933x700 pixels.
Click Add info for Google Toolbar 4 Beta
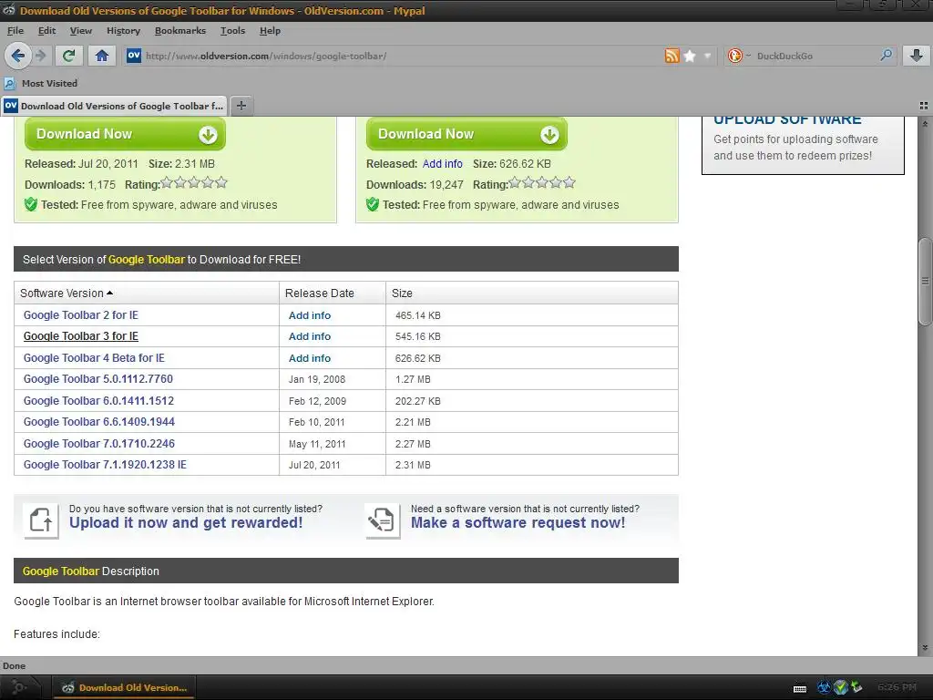point(310,358)
